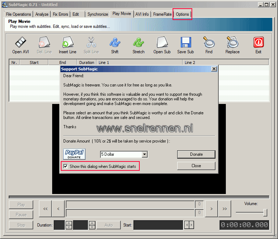Click the Volume slider handle
Image resolution: width=278 pixels, height=239 pixels.
[265, 213]
